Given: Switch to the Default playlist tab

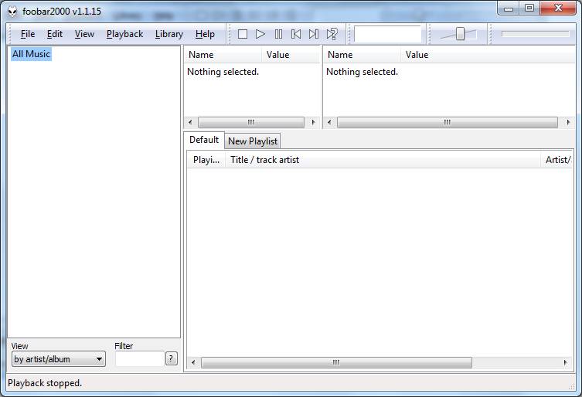Looking at the screenshot, I should coord(204,140).
